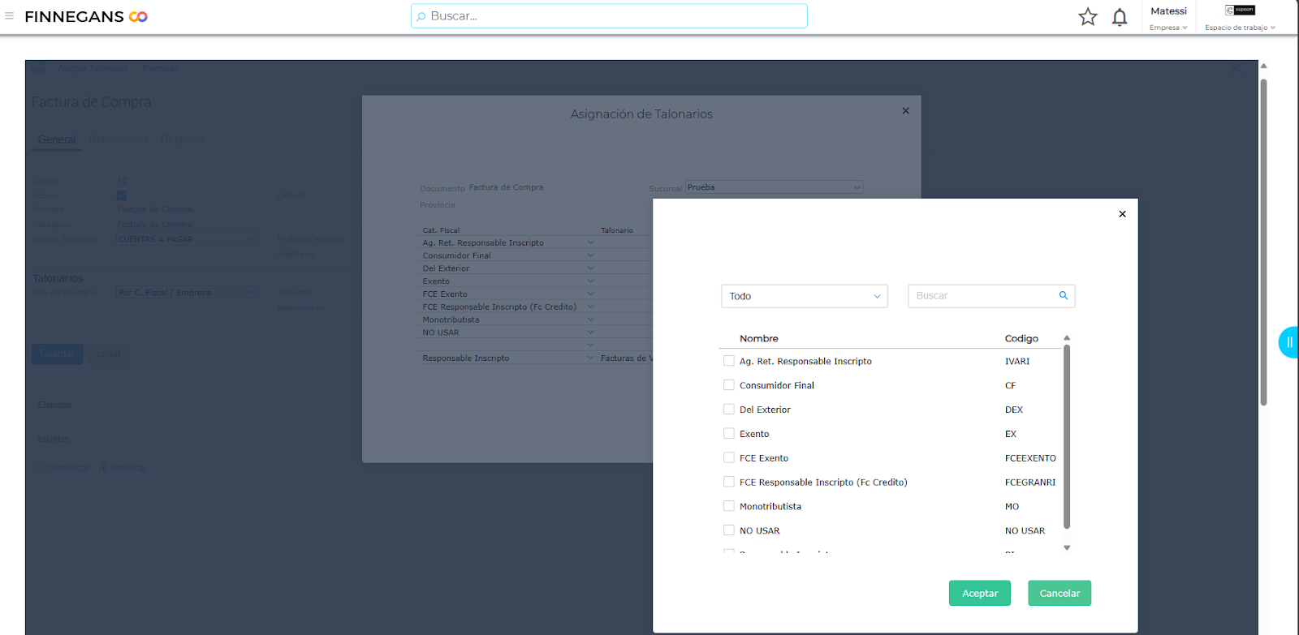
Task: Click the magnifier icon in the selection popup
Action: [1064, 296]
